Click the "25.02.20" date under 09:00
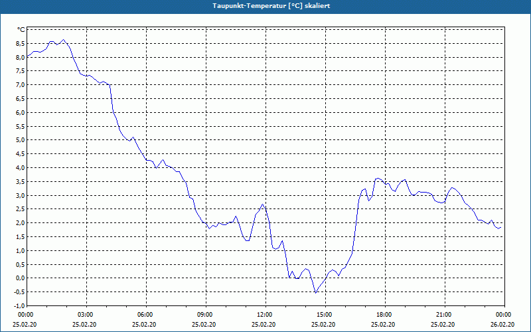This screenshot has width=531, height=332. click(204, 324)
